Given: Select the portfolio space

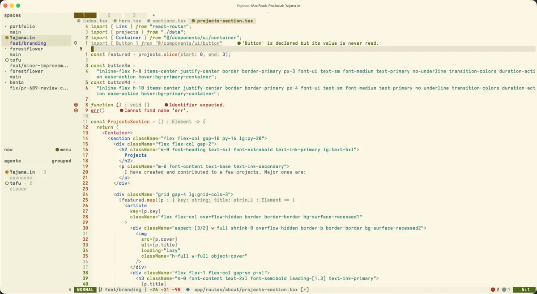Looking at the screenshot, I should (22, 26).
